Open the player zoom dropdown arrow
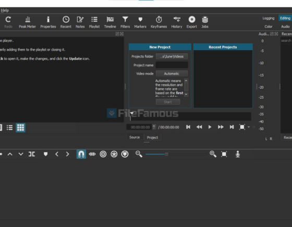 [249, 127]
